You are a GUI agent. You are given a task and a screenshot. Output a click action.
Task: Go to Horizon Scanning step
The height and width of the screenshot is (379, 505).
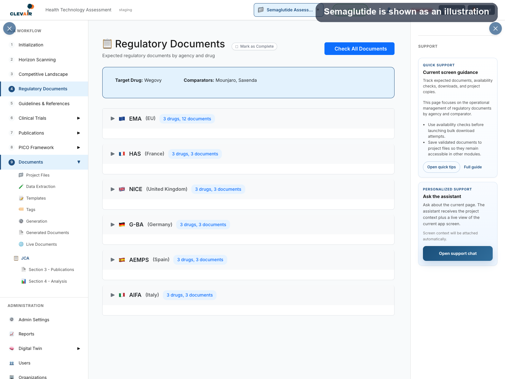(x=44, y=60)
